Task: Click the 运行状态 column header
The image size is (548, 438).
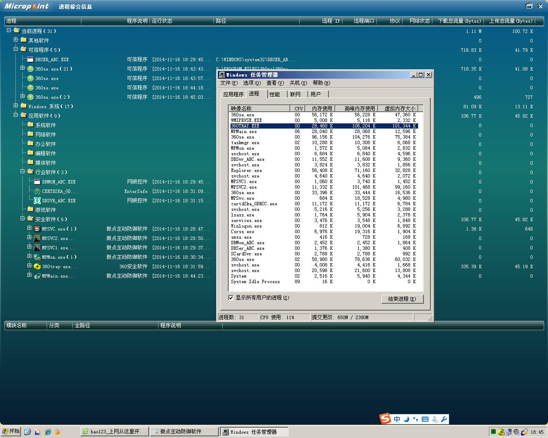Action: click(x=182, y=21)
